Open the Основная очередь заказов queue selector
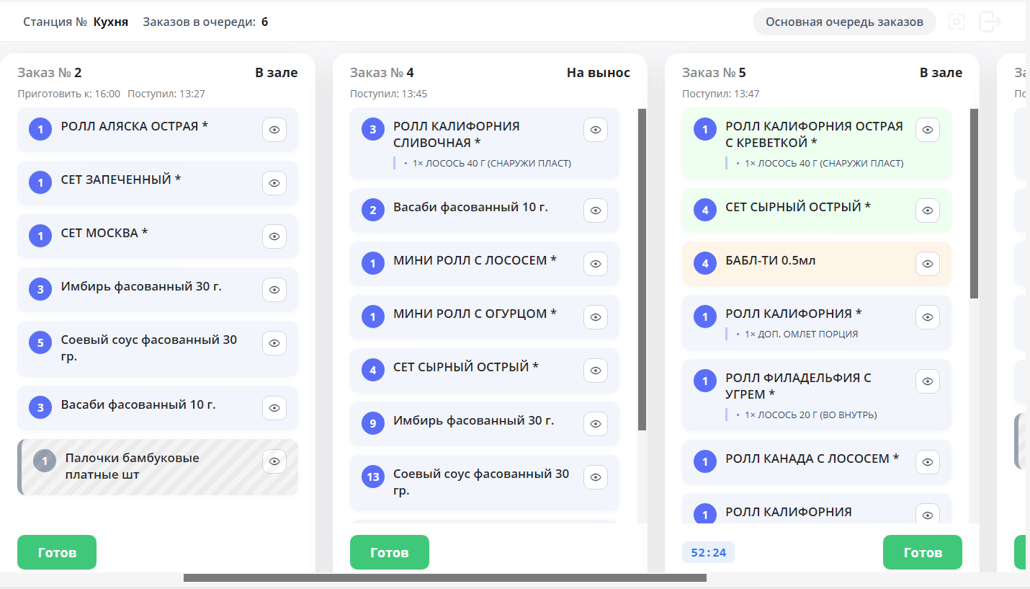This screenshot has height=589, width=1030. click(844, 22)
